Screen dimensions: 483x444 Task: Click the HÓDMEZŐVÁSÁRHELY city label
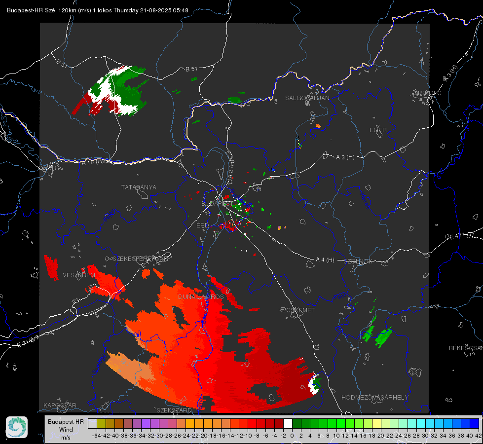point(374,398)
